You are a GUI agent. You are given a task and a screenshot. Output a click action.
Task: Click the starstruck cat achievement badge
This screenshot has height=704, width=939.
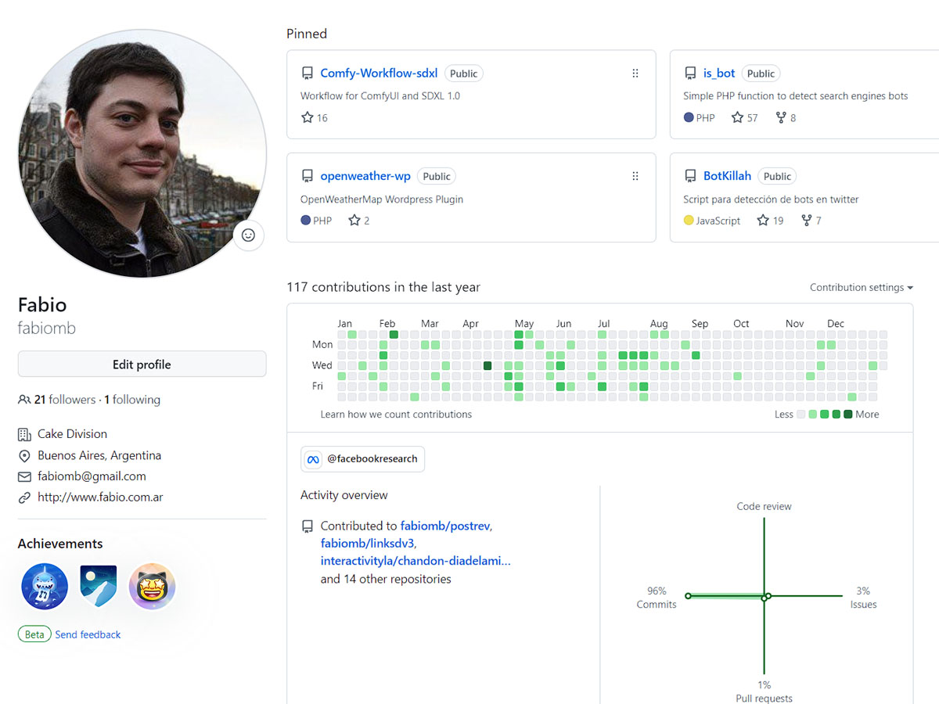[x=152, y=587]
